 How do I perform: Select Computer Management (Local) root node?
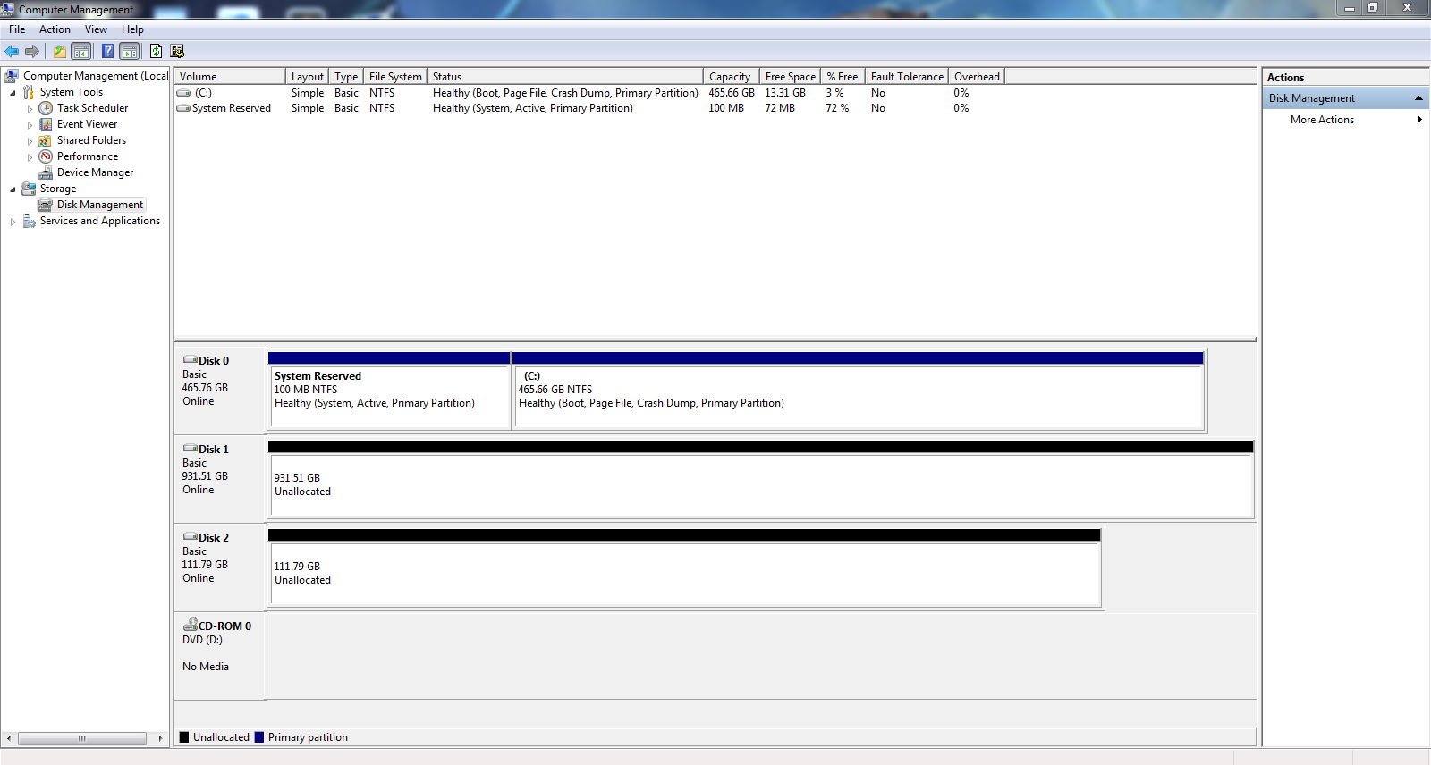click(x=95, y=76)
